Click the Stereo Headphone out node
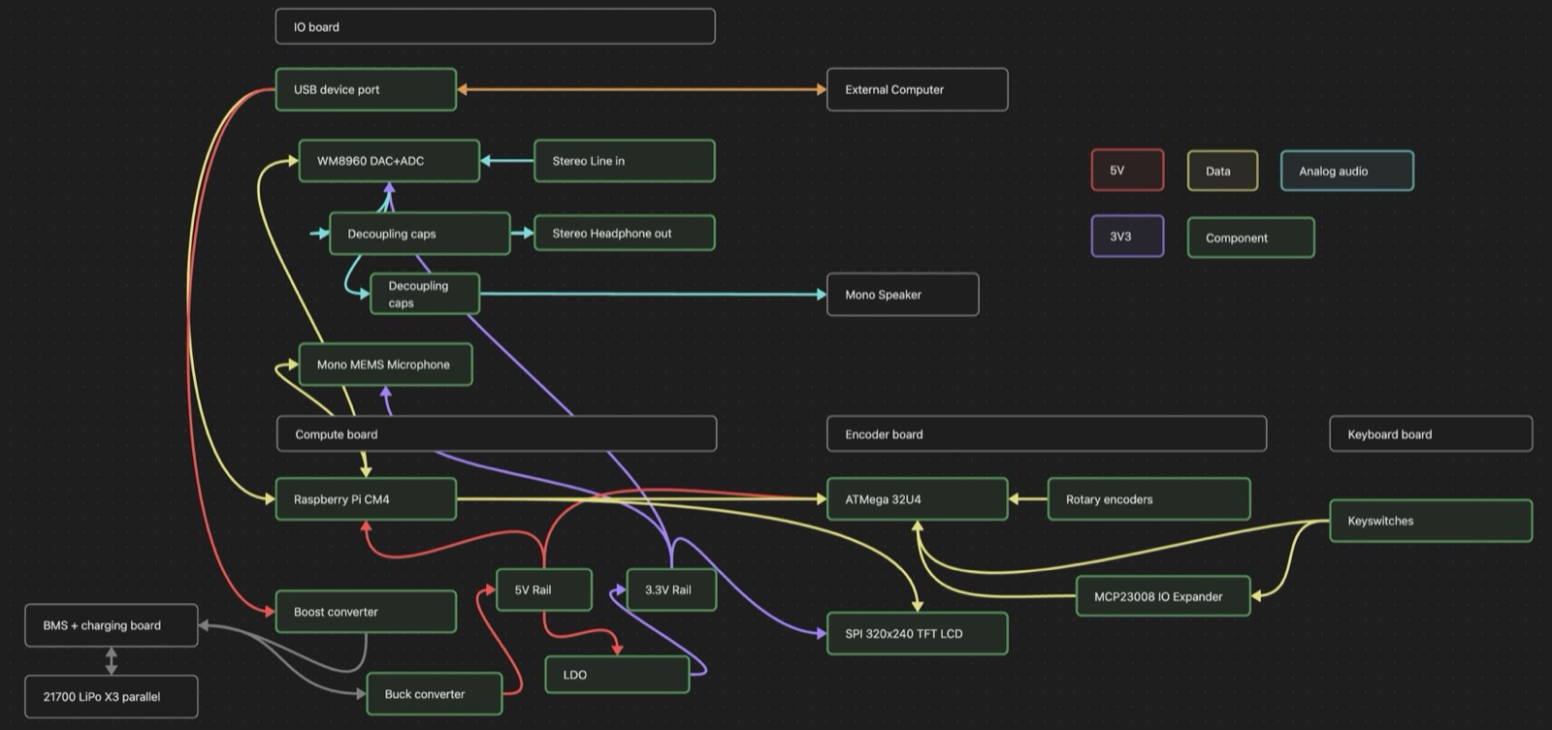The image size is (1552, 730). pyautogui.click(x=624, y=233)
